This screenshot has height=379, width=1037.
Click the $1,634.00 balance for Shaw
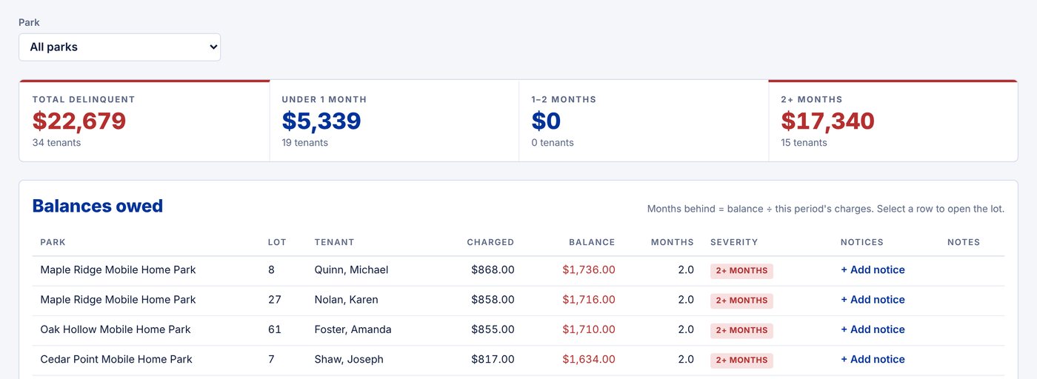(589, 359)
